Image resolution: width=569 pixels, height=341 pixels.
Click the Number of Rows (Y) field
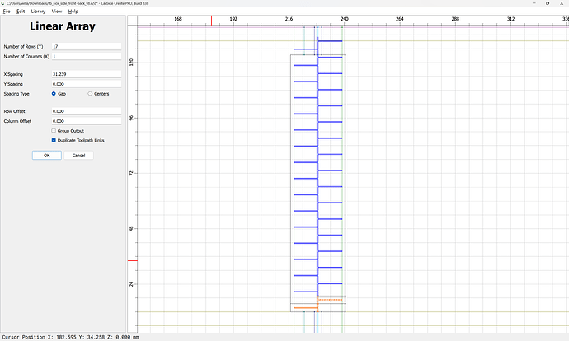[86, 47]
